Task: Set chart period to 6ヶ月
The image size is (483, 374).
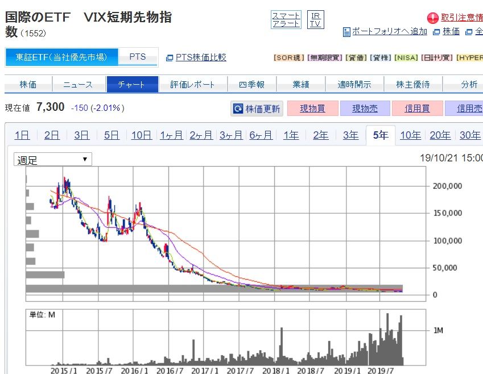Action: 261,135
